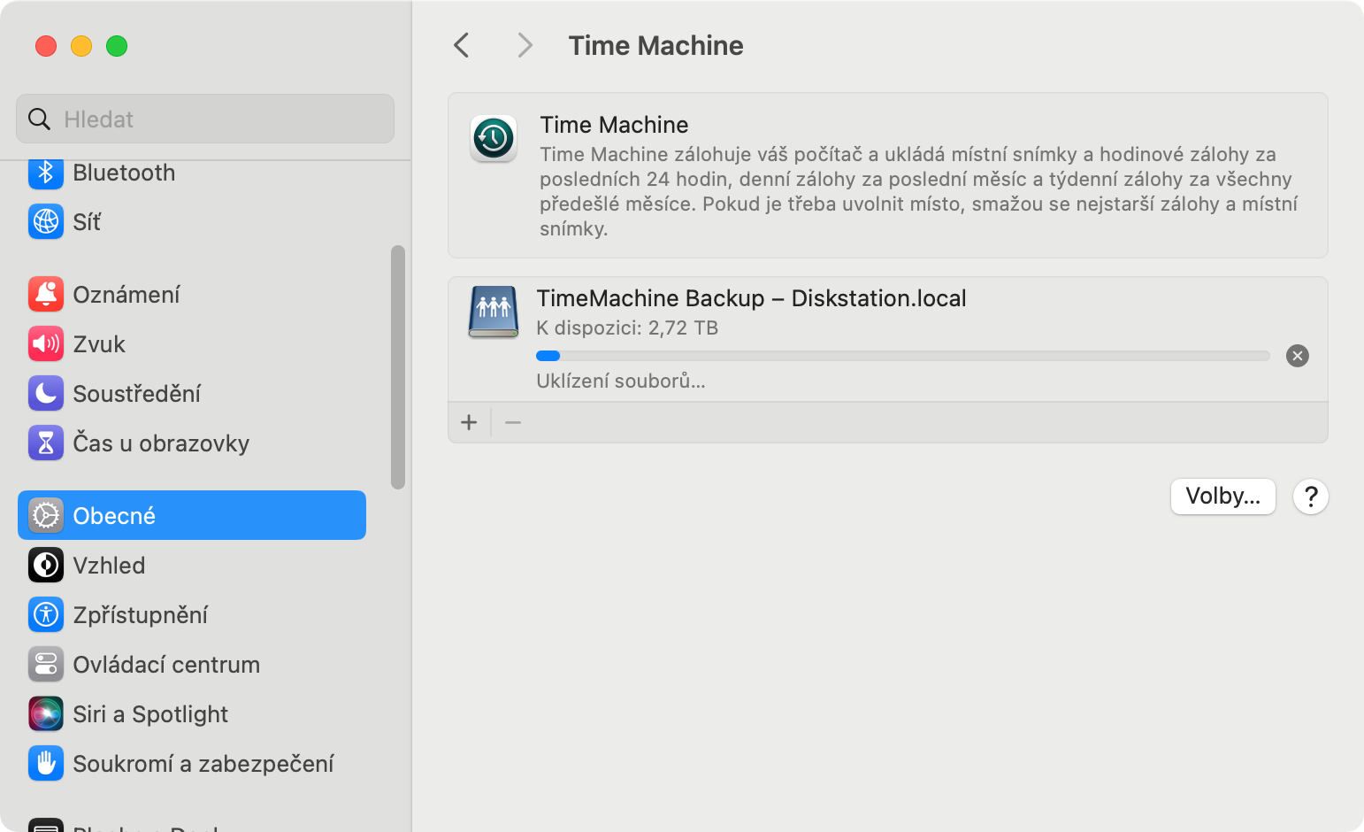This screenshot has height=832, width=1364.
Task: Click the search magnifier icon
Action: tap(39, 119)
